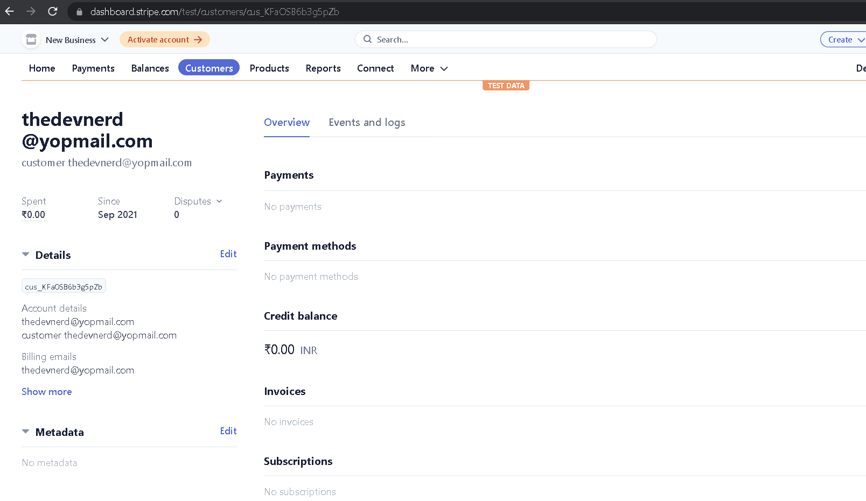Click the ₹0.00 spent amount

pyautogui.click(x=33, y=215)
